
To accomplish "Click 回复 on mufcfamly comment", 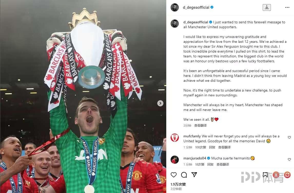I will tap(212, 147).
